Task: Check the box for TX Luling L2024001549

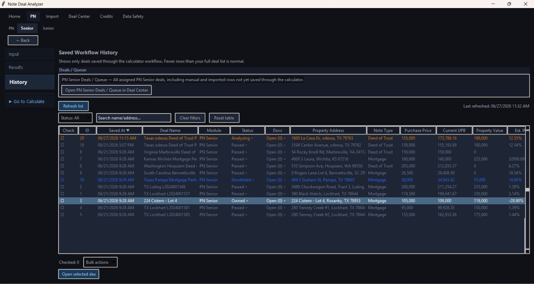Action: coord(63,187)
